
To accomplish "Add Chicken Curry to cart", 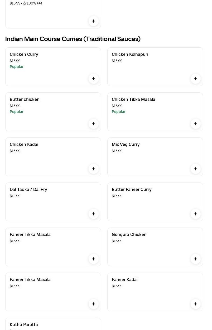I will click(x=94, y=79).
